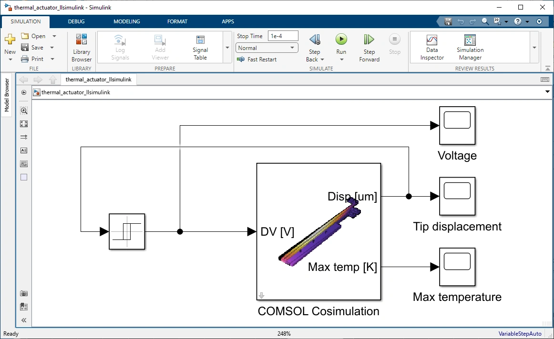Click the Step Back icon

[314, 40]
